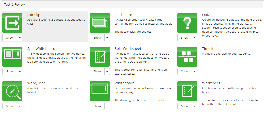The width and height of the screenshot is (264, 118).
Task: Expand the Split Worksheet Show dropdown arrow
Action: [x=107, y=71]
